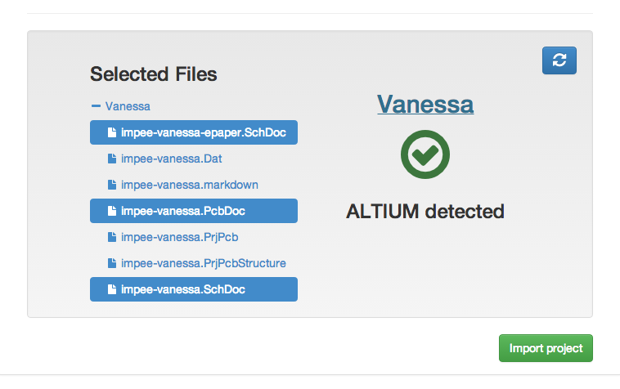Click file icon beside impee-vanessa.PrjPcb
This screenshot has width=620, height=389.
[x=112, y=237]
